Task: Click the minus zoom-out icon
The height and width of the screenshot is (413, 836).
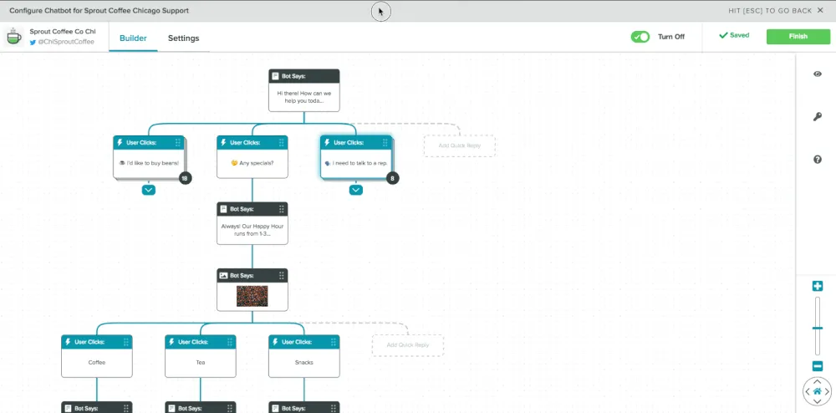Action: [x=818, y=366]
